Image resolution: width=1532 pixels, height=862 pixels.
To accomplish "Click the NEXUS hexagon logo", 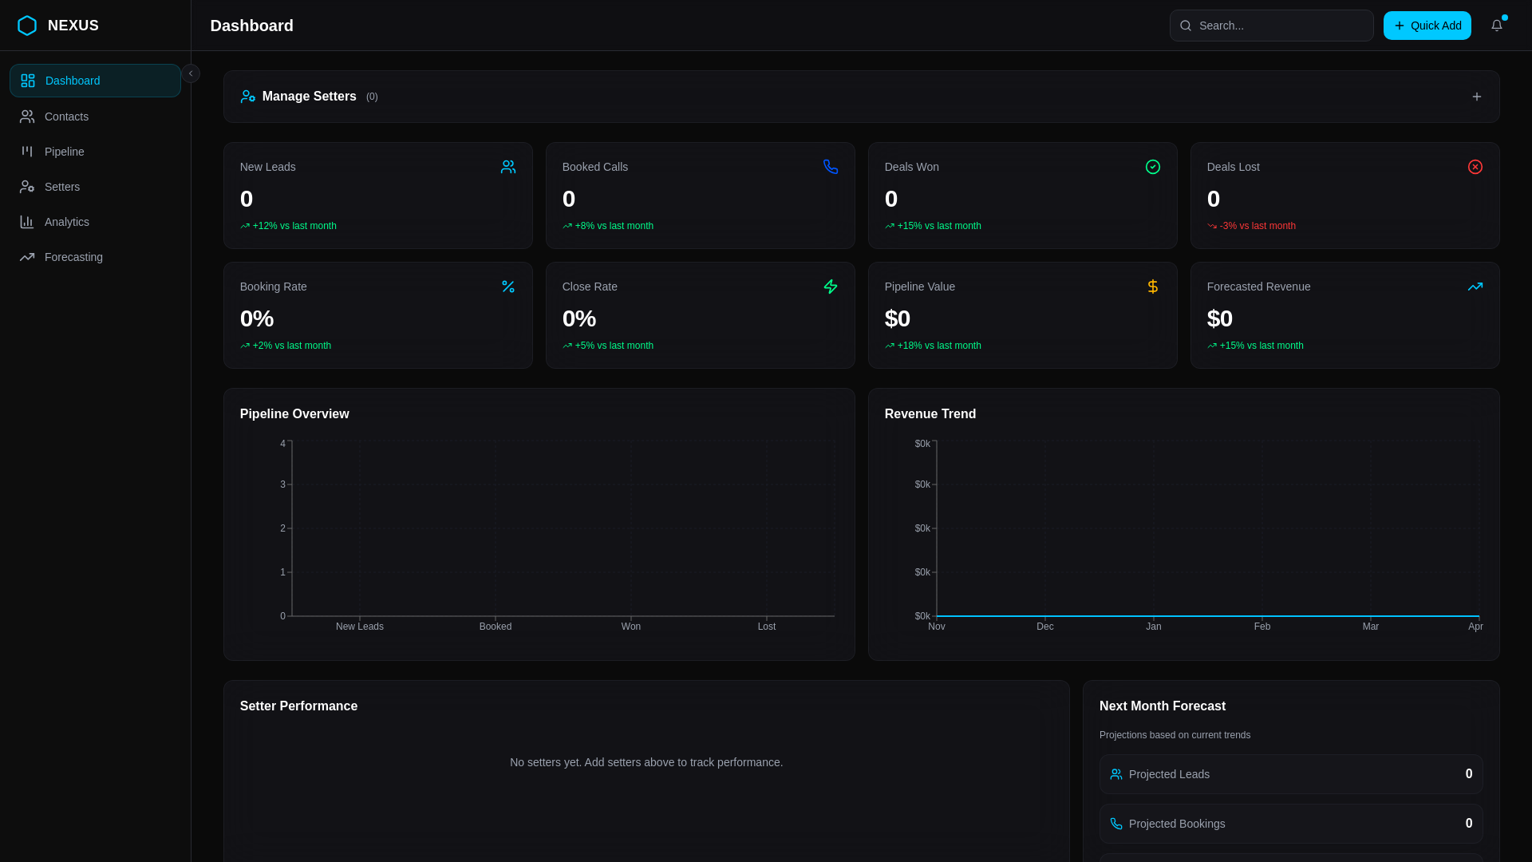I will [x=27, y=26].
